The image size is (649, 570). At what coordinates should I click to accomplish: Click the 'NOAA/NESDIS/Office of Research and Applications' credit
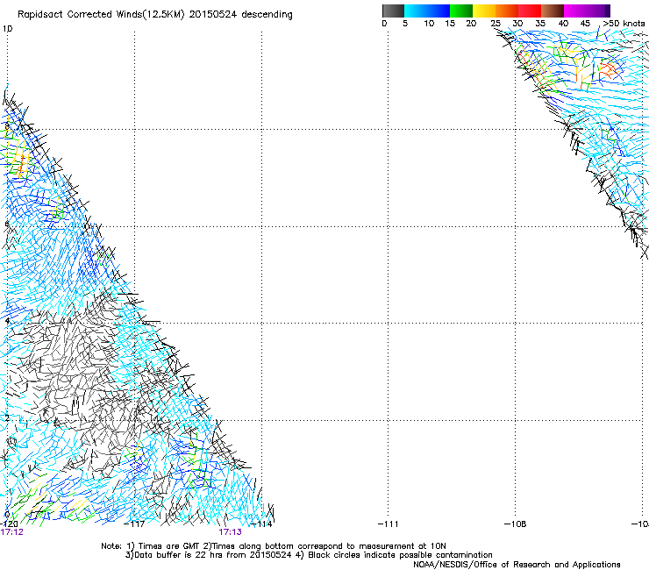click(x=517, y=565)
